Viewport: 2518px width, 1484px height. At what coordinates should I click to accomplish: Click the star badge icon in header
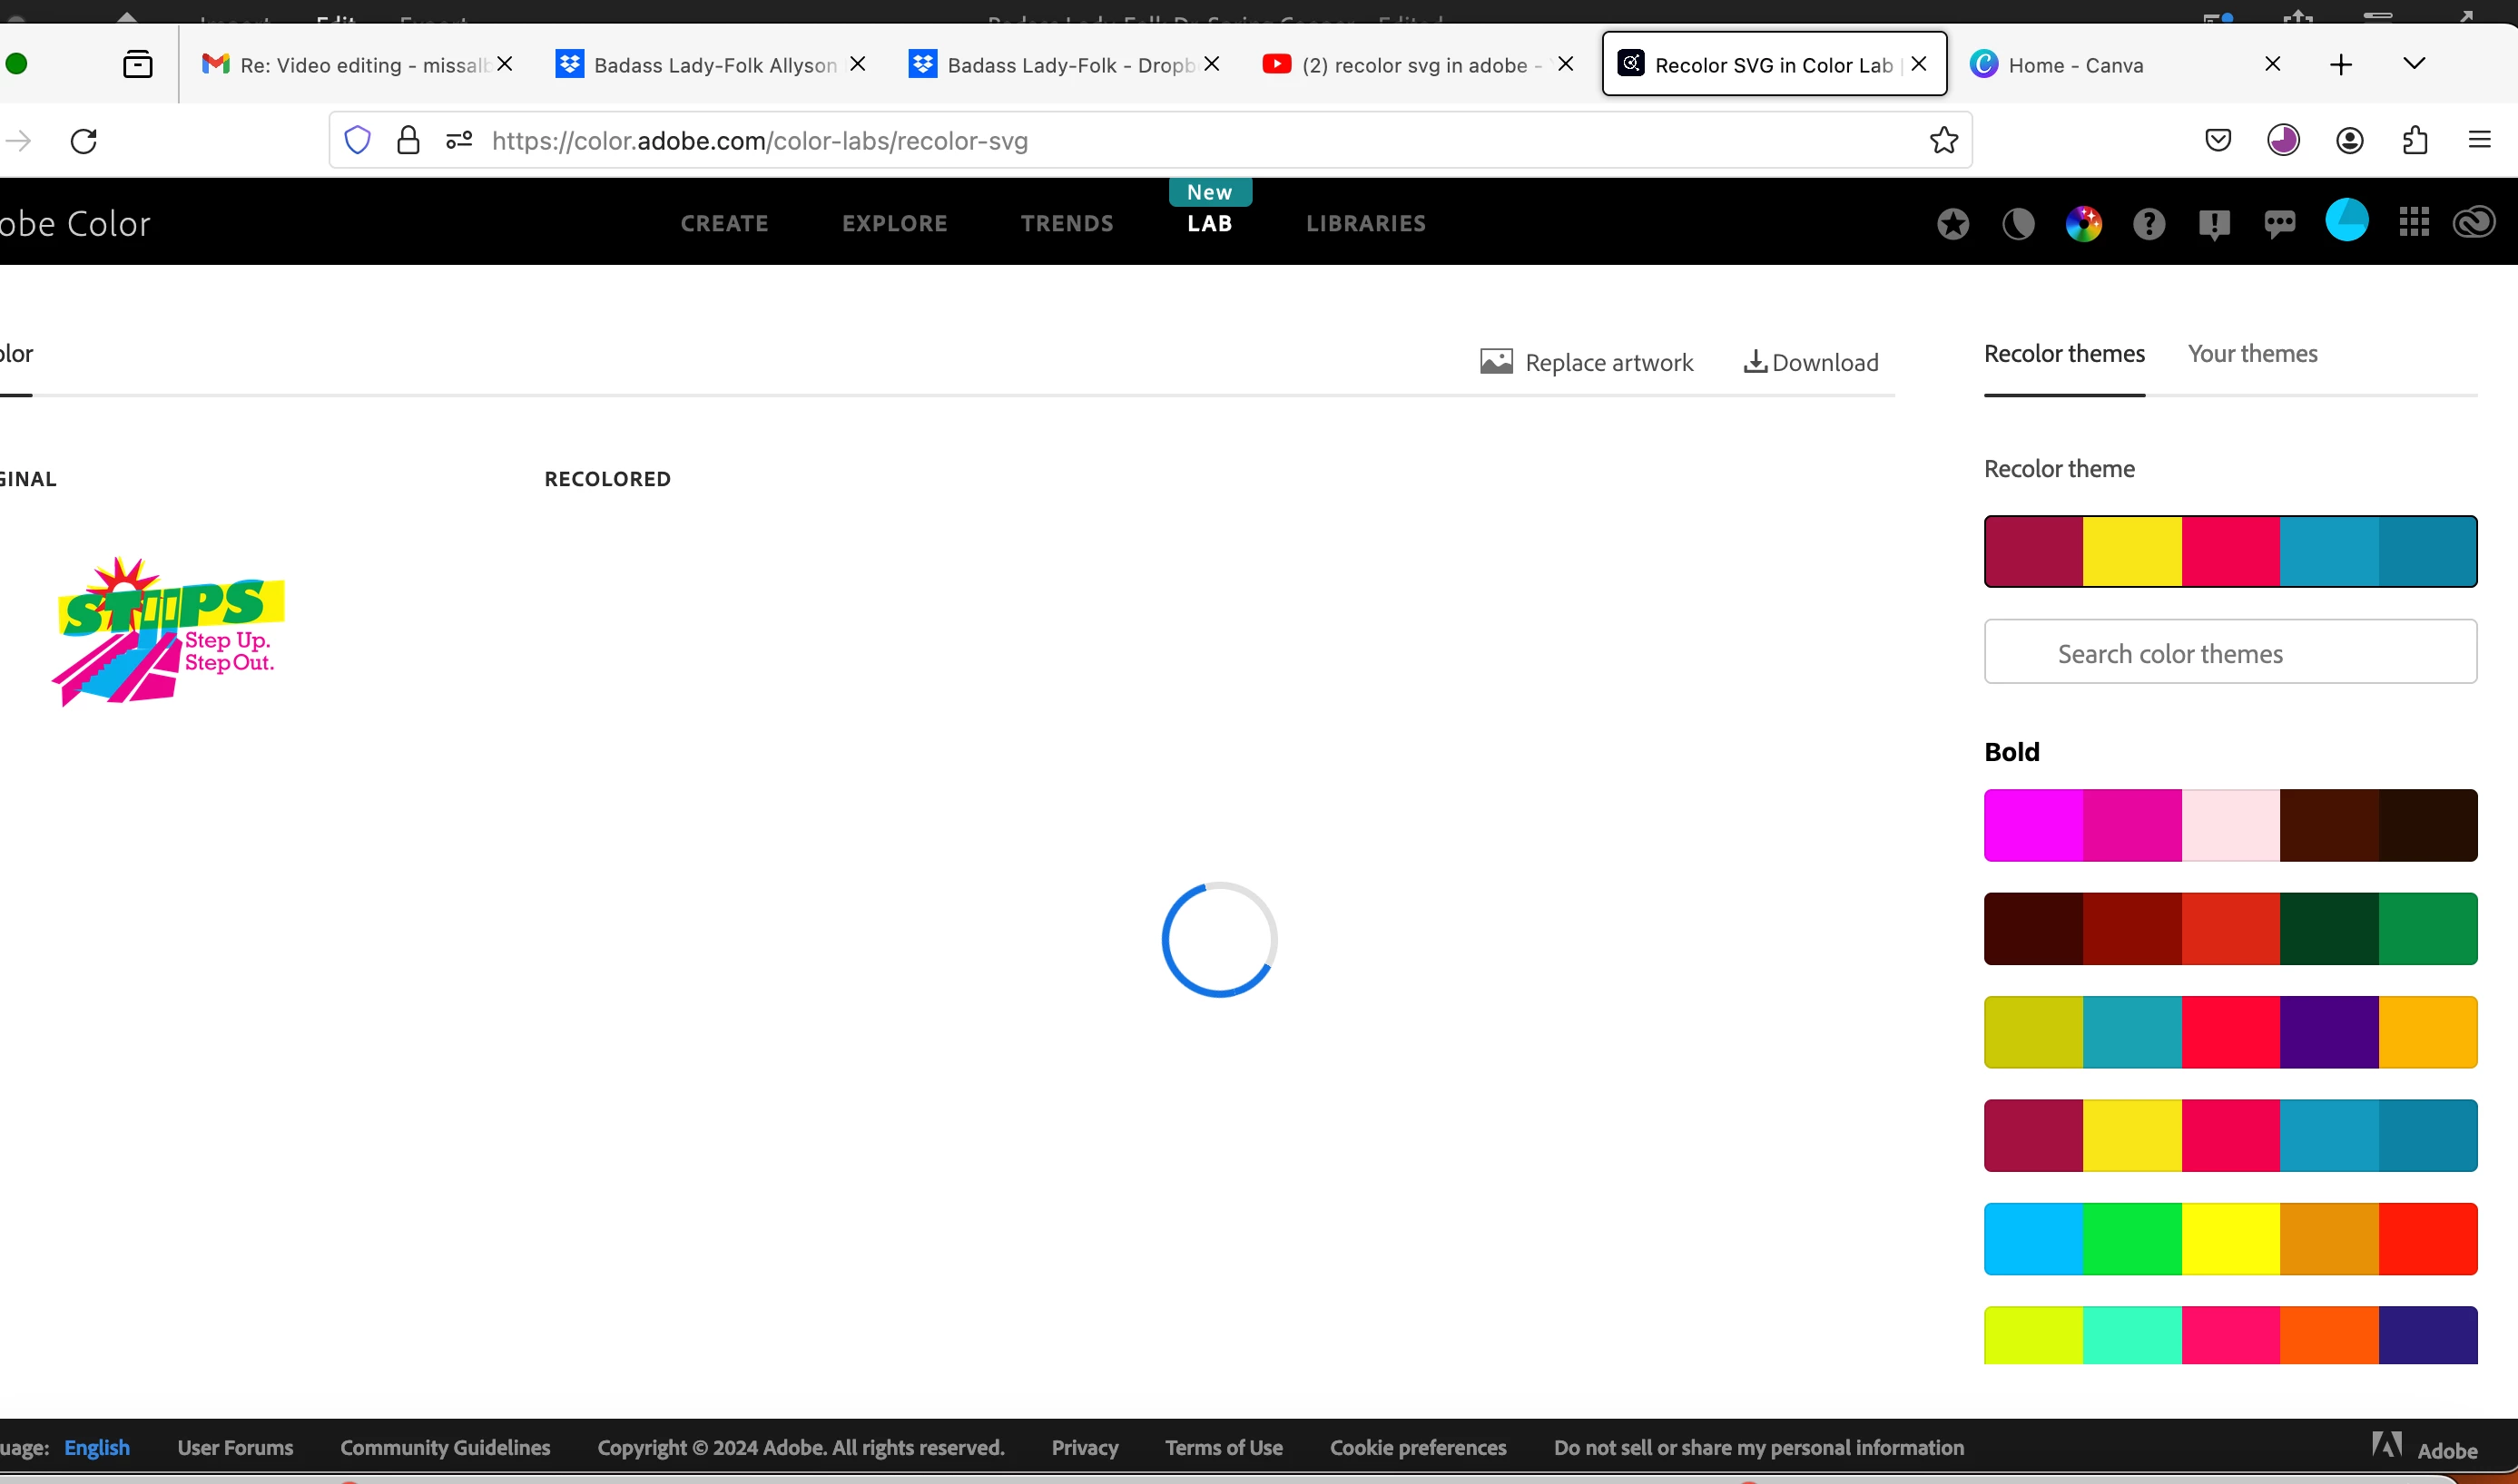click(1952, 223)
